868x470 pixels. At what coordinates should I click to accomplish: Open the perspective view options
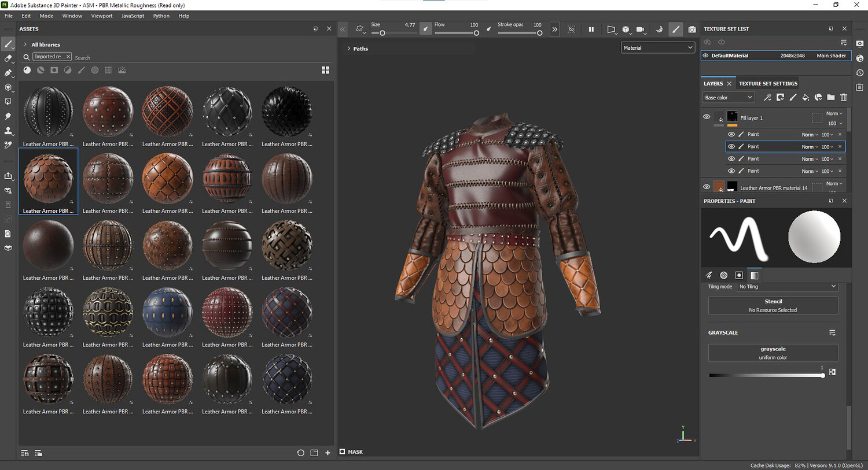[x=610, y=29]
